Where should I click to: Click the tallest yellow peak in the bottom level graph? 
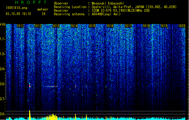coord(30,115)
